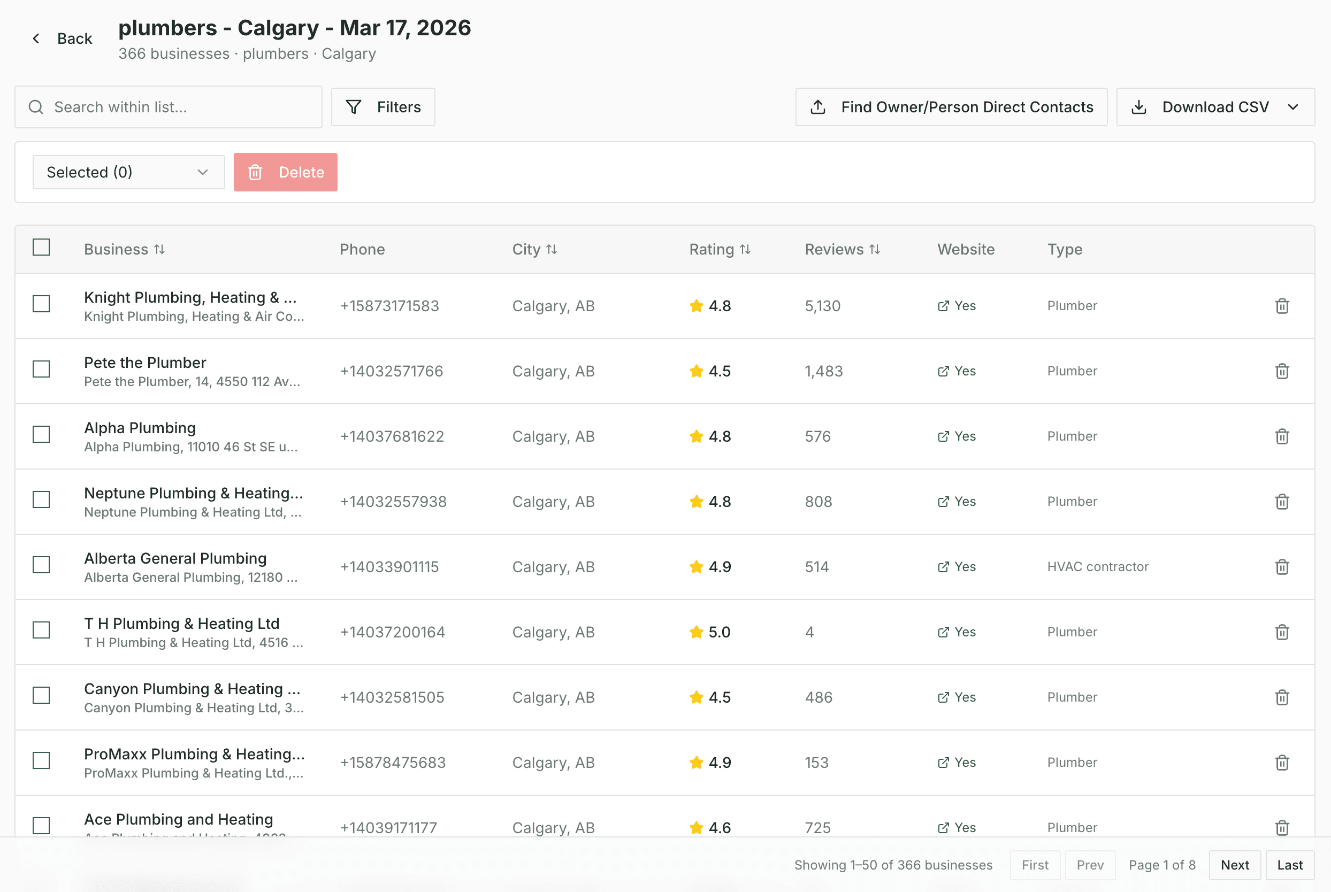Image resolution: width=1331 pixels, height=892 pixels.
Task: Open Alpha Plumbing's website via the external link icon
Action: [942, 436]
